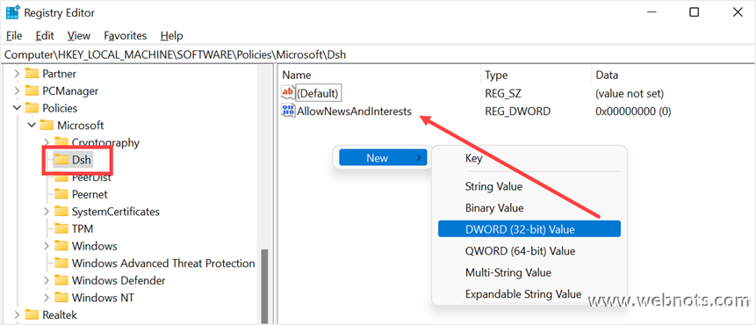
Task: Select the Windows Advanced Threat Protection folder icon
Action: pos(61,264)
